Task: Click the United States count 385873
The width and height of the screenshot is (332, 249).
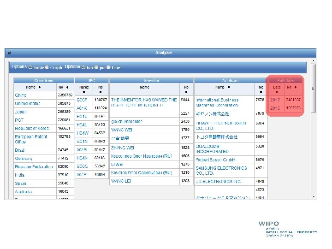Action: pyautogui.click(x=64, y=103)
